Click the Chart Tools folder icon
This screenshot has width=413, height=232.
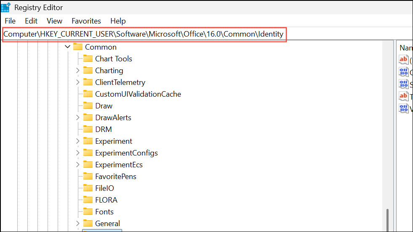tap(88, 59)
